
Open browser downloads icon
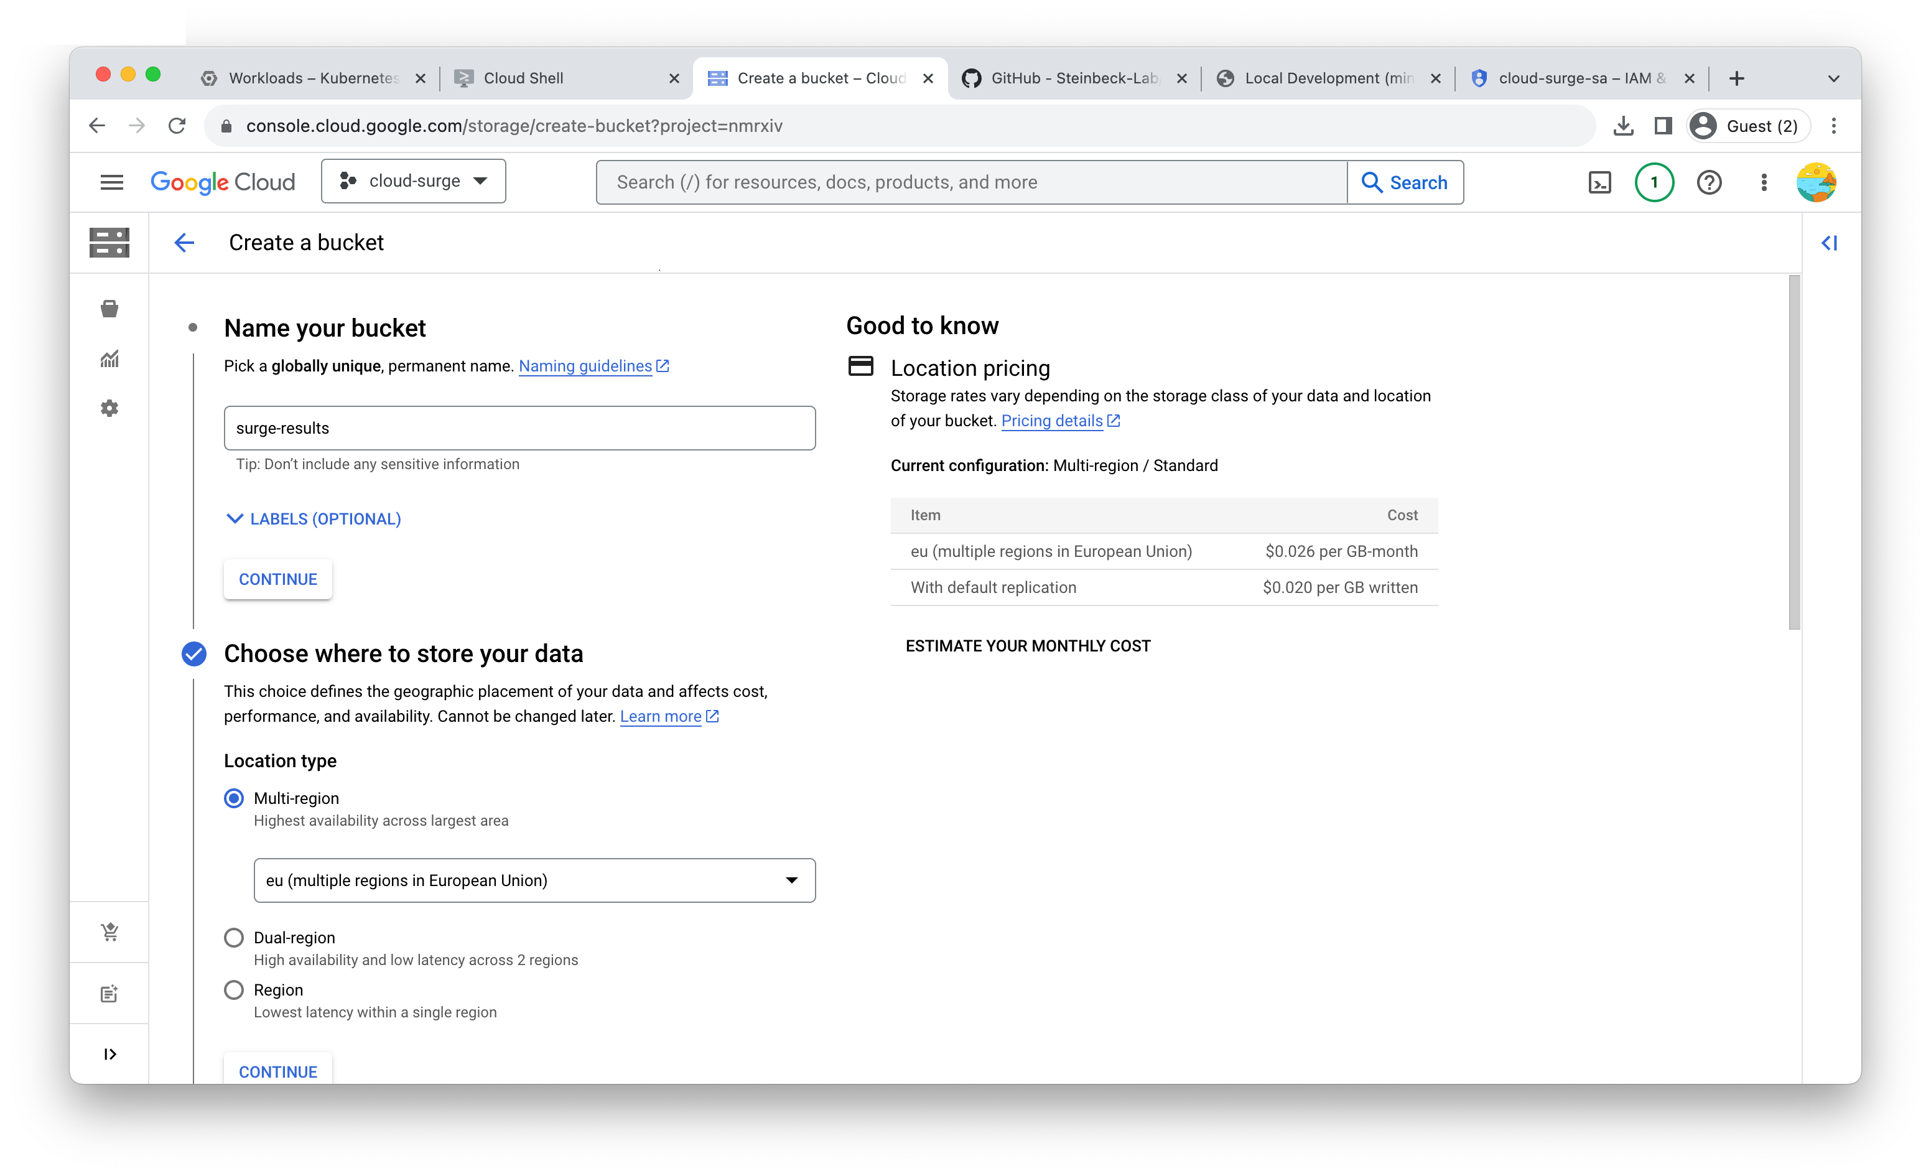click(1623, 126)
